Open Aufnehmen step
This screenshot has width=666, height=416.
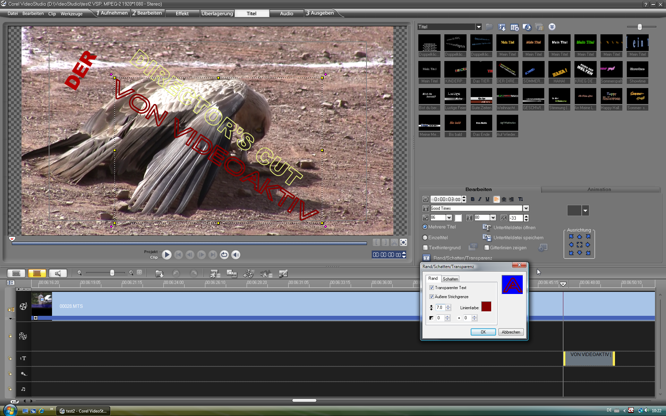tap(112, 13)
